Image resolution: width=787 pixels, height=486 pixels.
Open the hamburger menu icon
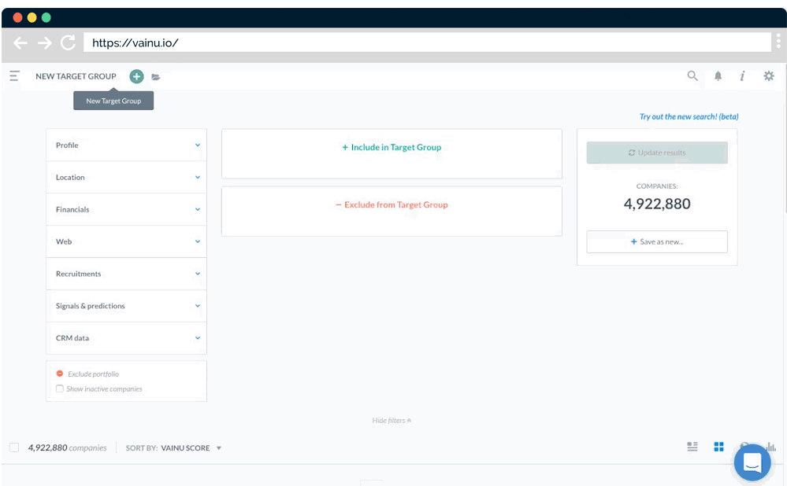pos(14,76)
